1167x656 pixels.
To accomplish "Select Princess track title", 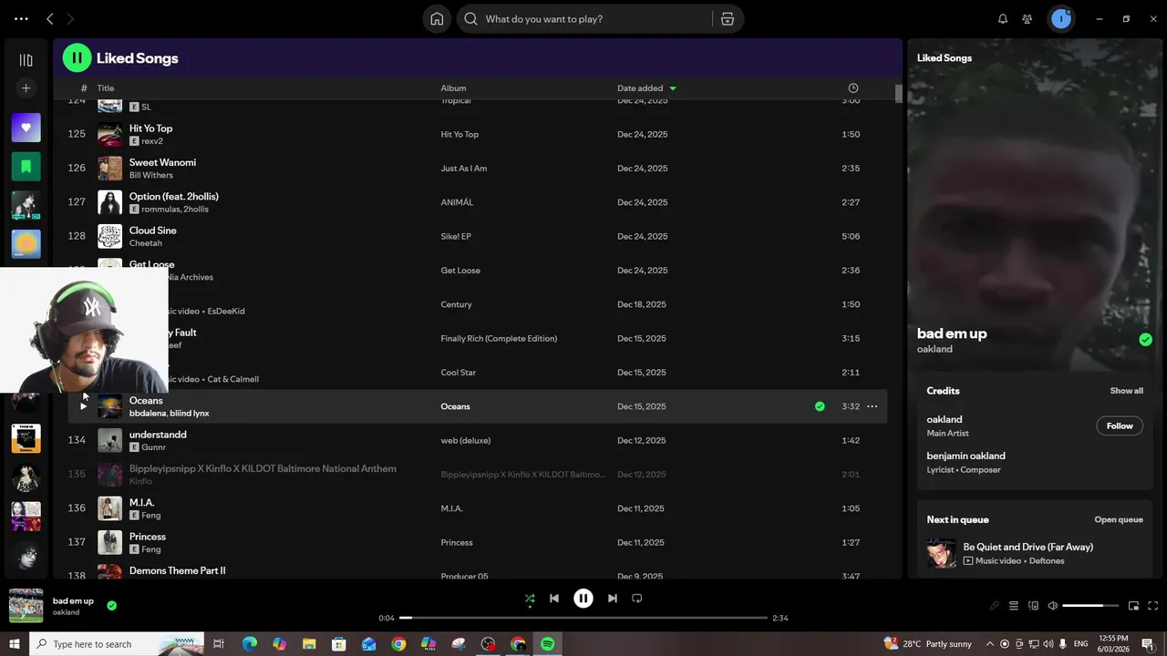I will pyautogui.click(x=148, y=537).
